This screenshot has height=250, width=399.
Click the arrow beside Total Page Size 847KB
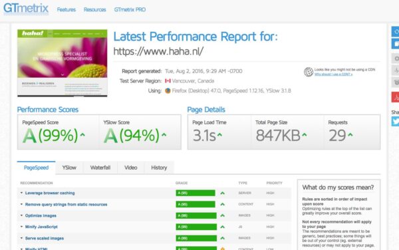[305, 135]
